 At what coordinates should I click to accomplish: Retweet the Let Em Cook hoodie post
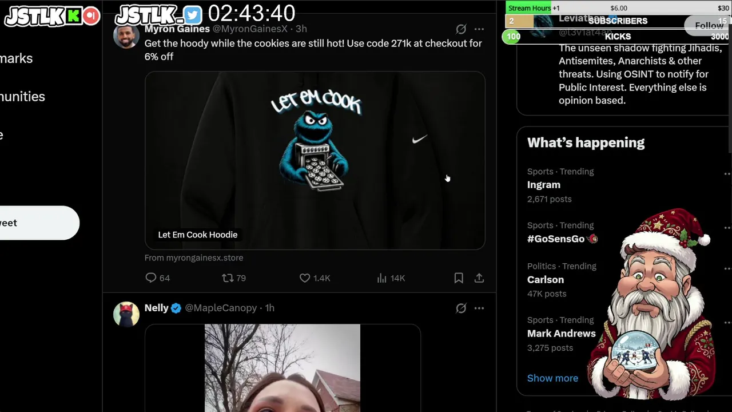(234, 278)
